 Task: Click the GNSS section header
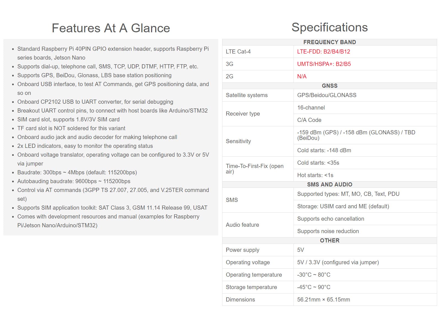click(x=330, y=86)
